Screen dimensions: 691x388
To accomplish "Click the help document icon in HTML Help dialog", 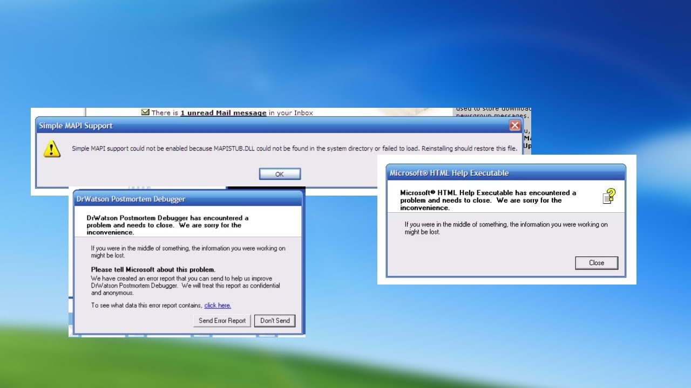I will pyautogui.click(x=609, y=196).
